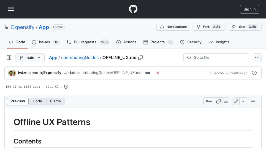Click the Notifications button
266x149 pixels.
point(173,27)
